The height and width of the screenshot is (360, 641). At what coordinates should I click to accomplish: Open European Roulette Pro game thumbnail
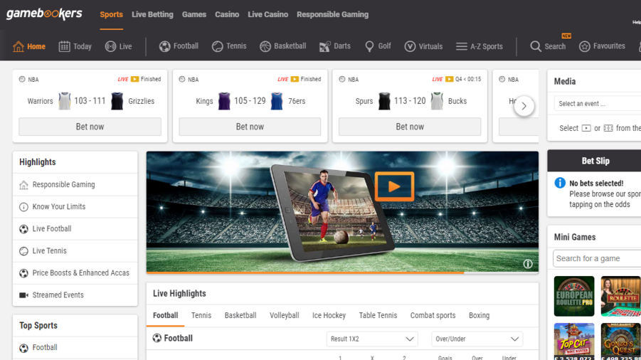click(x=573, y=296)
